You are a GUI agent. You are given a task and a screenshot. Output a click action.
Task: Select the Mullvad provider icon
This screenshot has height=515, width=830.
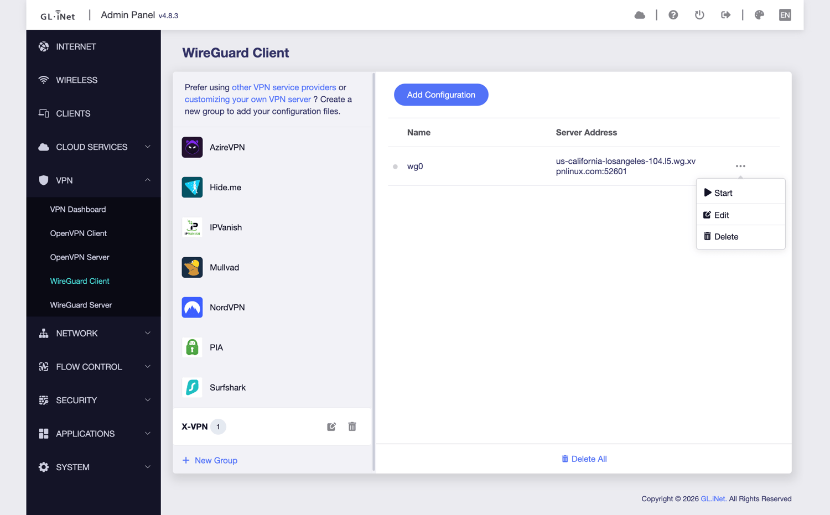coord(192,267)
